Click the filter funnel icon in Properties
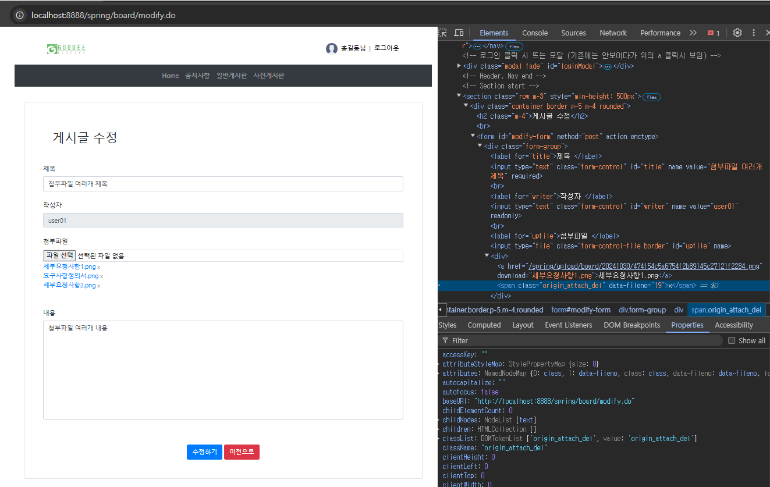Viewport: 770px width, 487px height. (445, 340)
